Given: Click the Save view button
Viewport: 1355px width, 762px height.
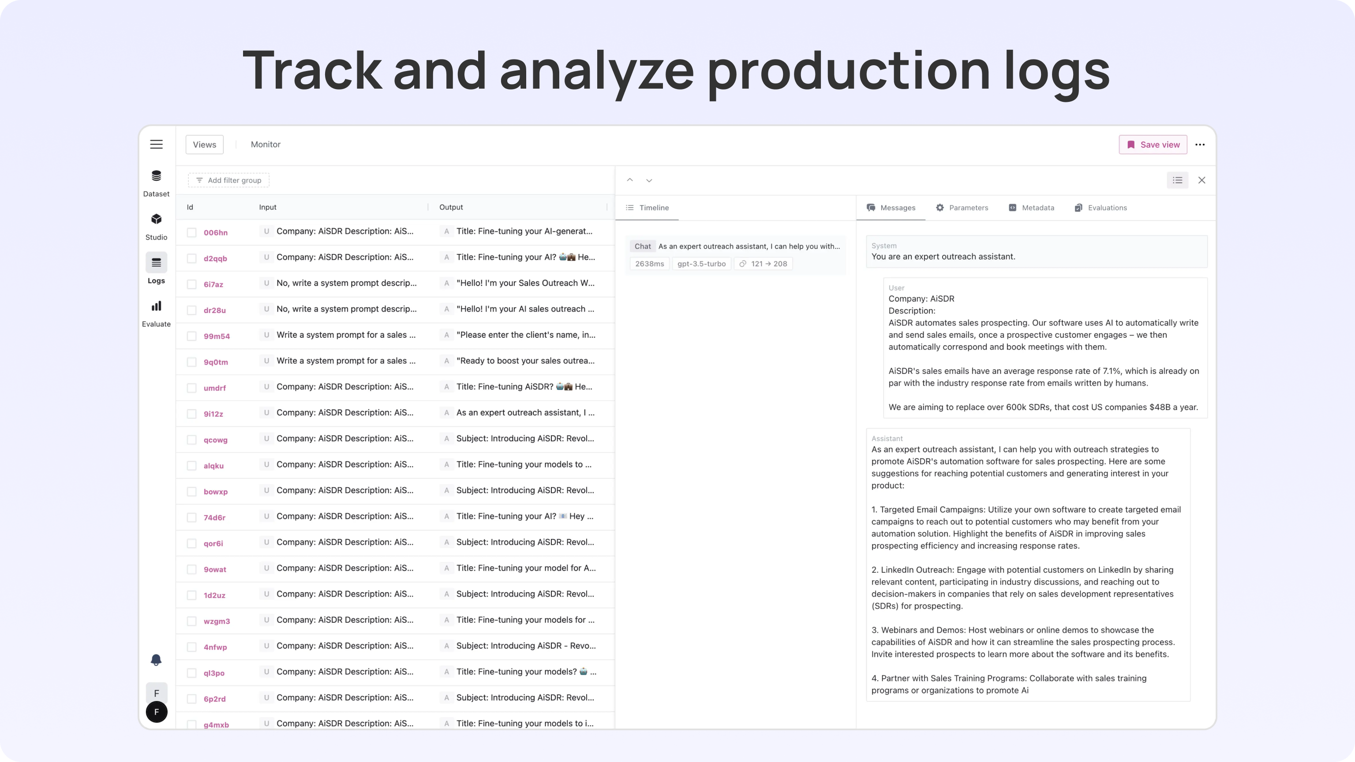Looking at the screenshot, I should coord(1153,145).
